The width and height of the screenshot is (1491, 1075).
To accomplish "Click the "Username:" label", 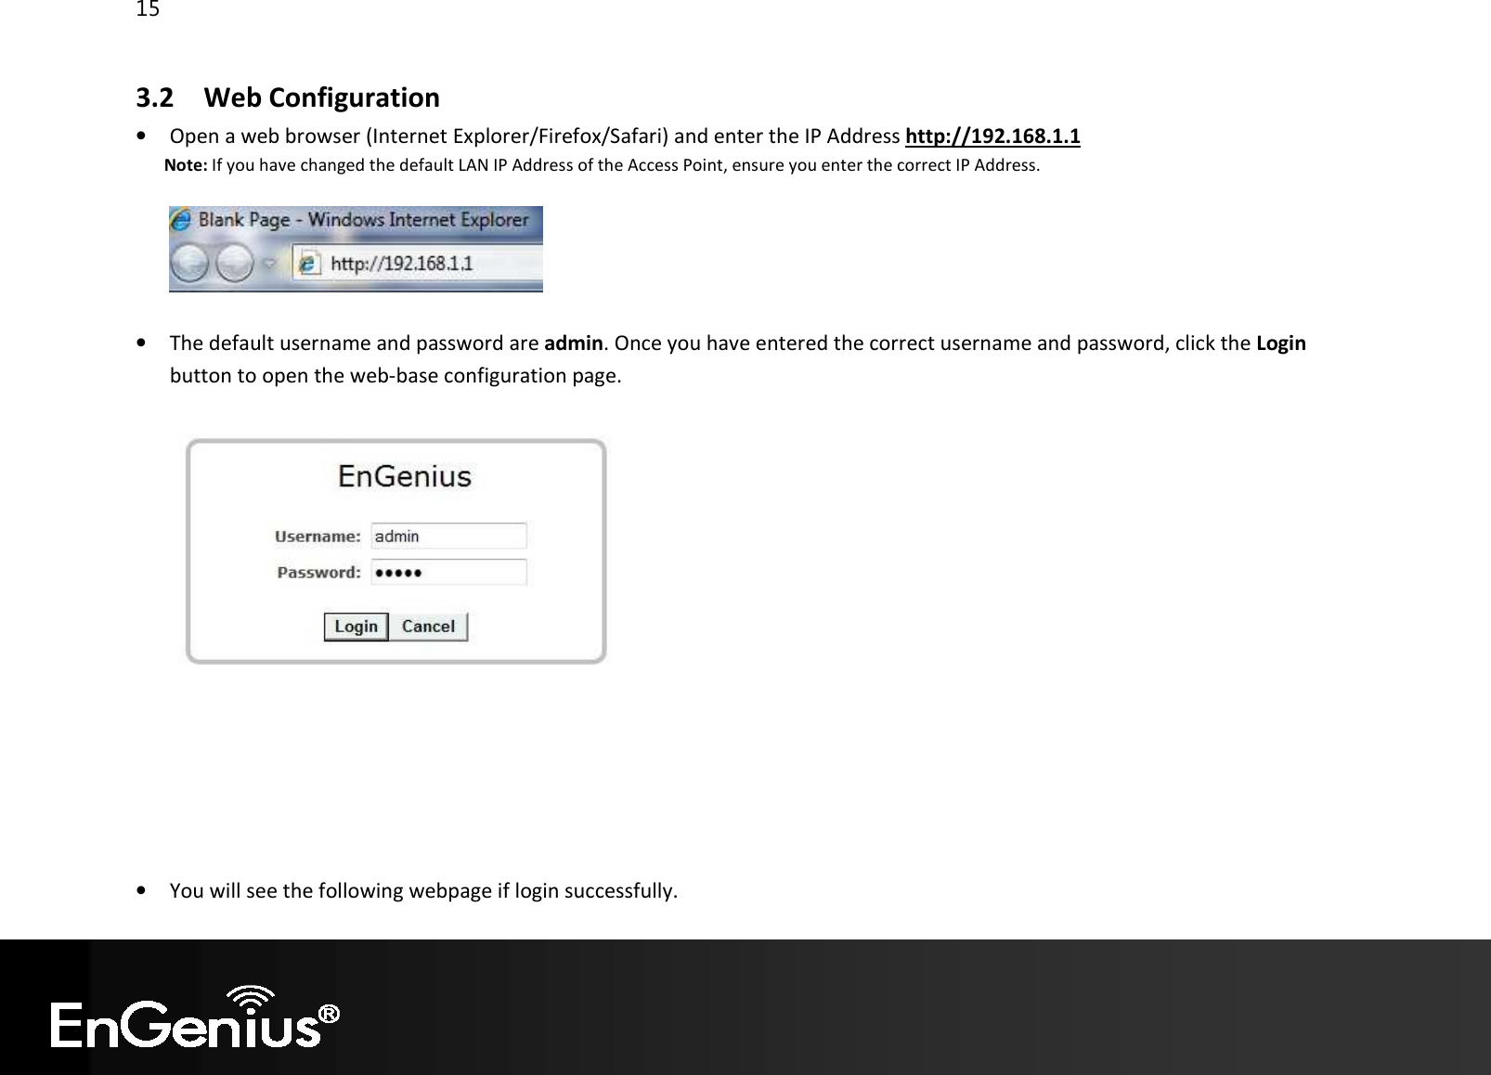I will (x=318, y=537).
